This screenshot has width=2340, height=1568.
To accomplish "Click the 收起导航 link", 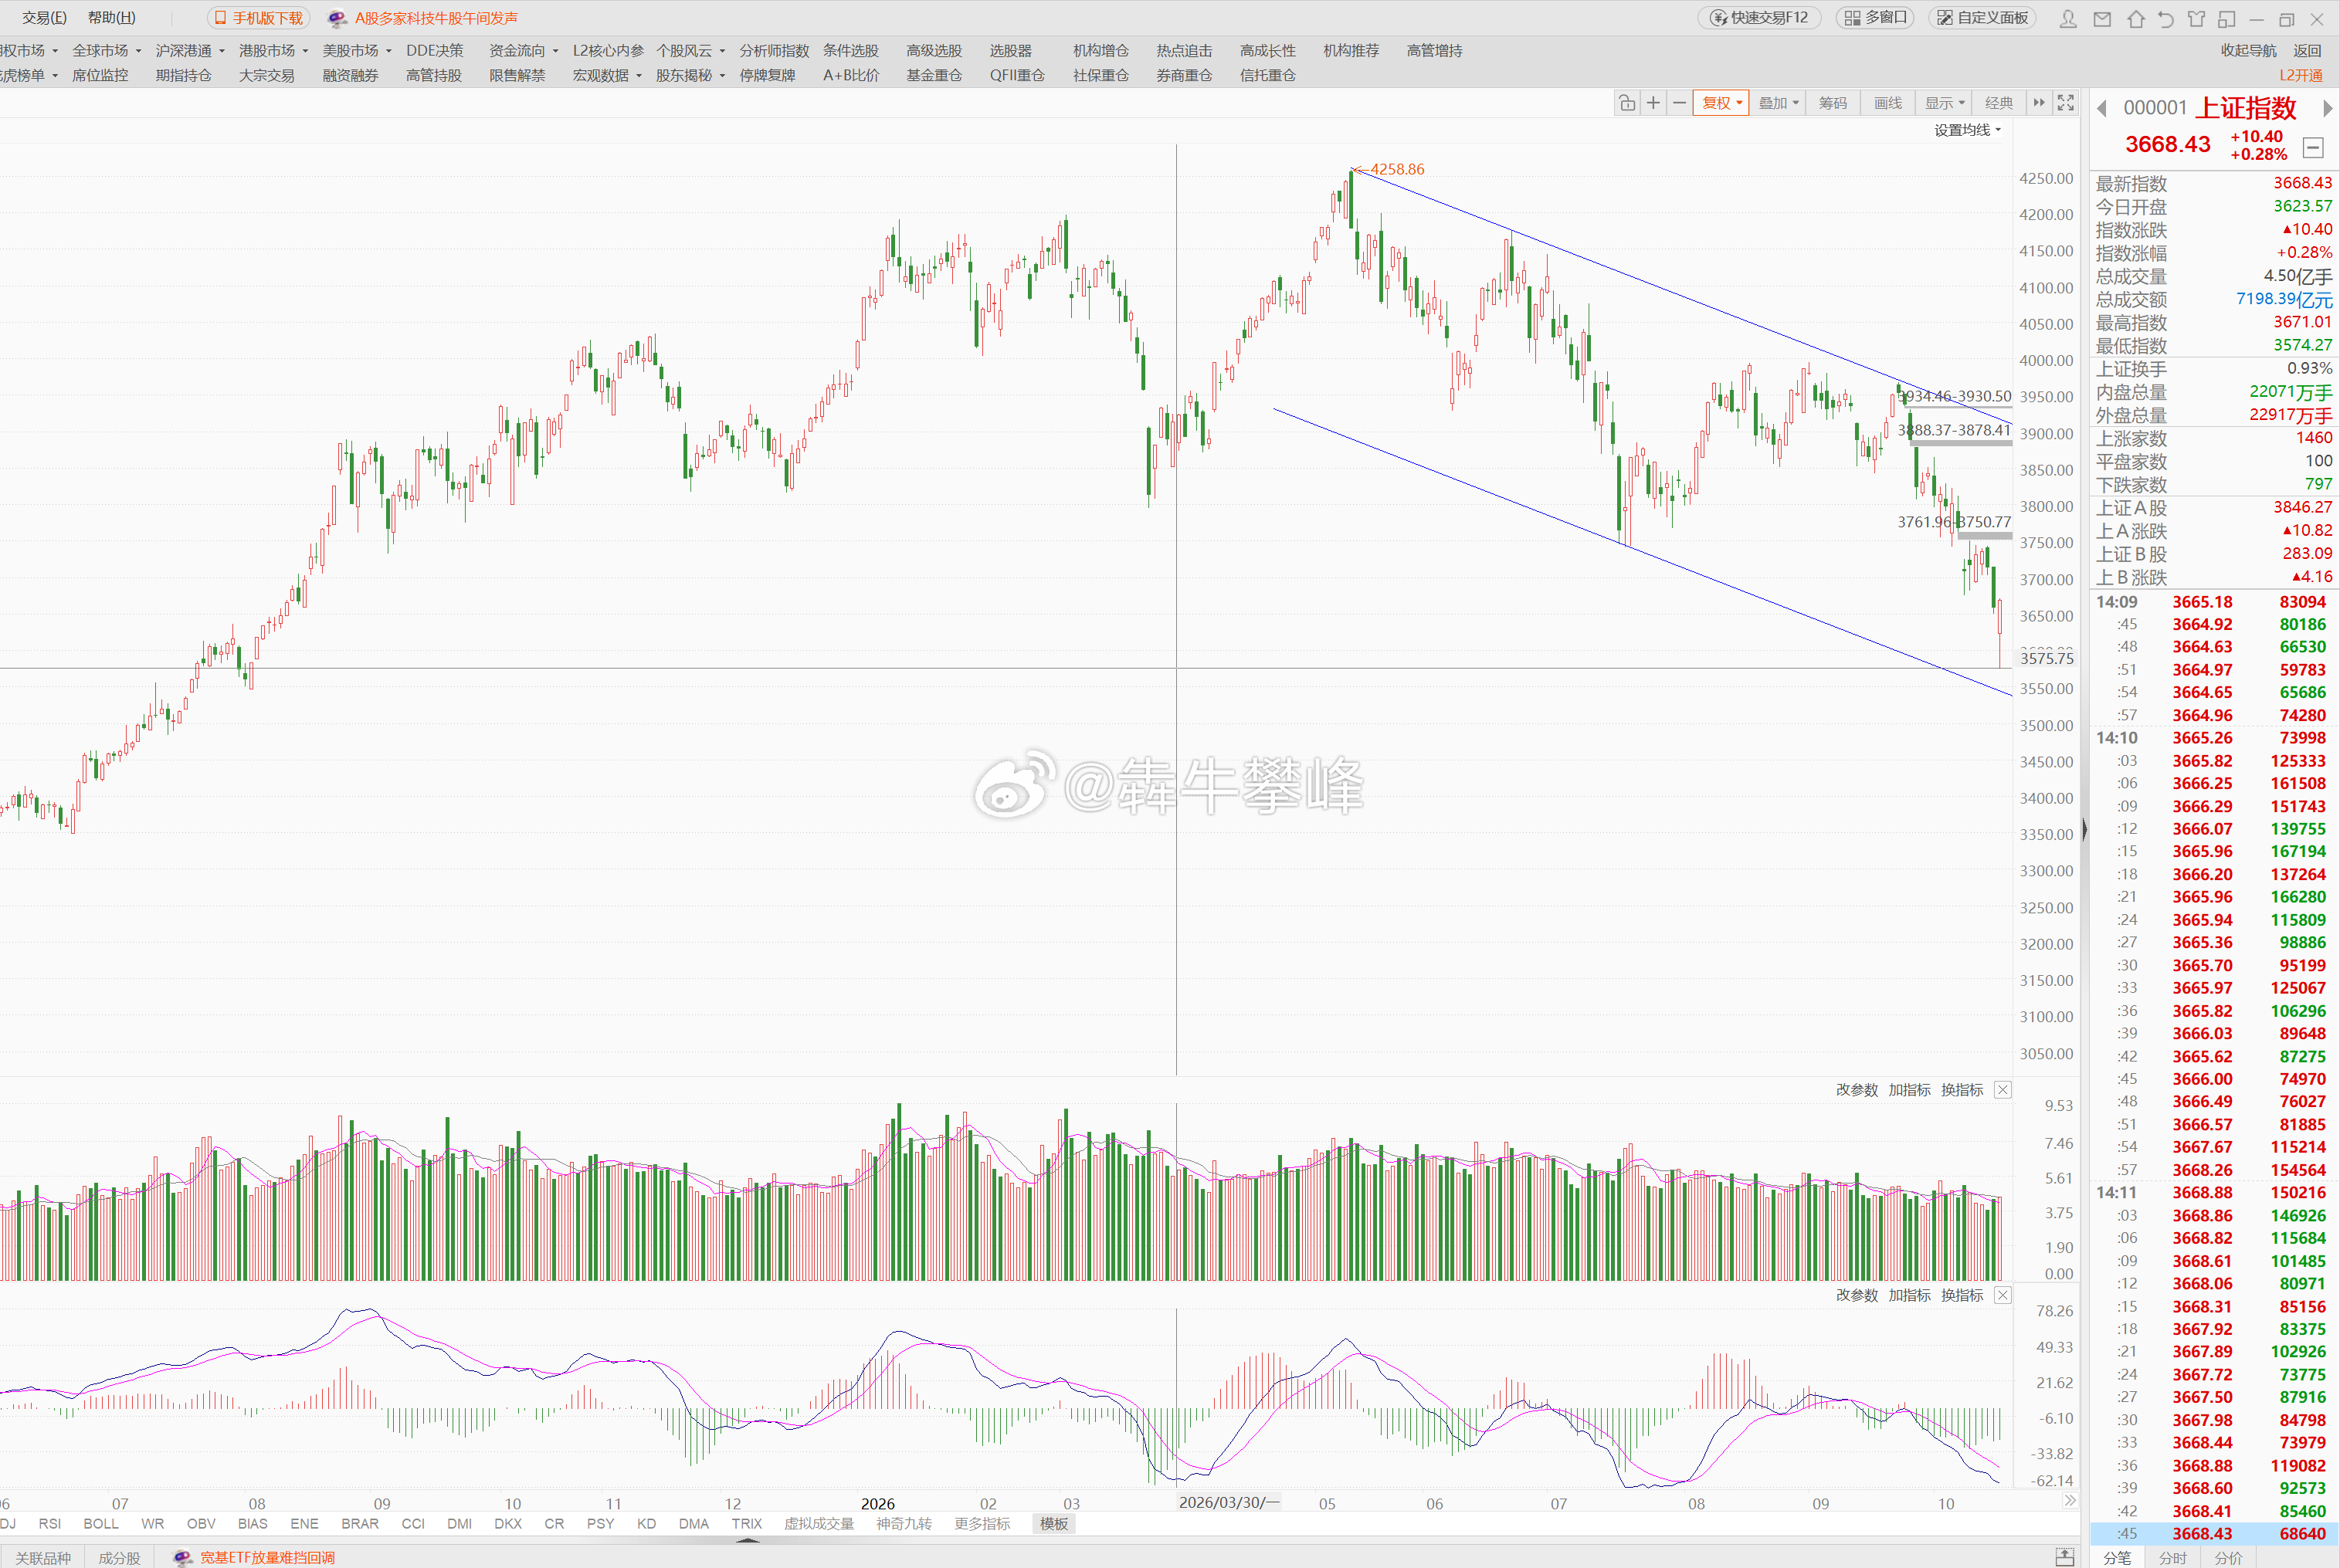I will [x=2248, y=51].
